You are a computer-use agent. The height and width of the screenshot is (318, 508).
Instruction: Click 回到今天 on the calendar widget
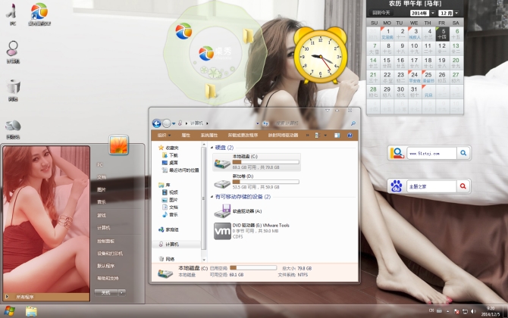[381, 13]
